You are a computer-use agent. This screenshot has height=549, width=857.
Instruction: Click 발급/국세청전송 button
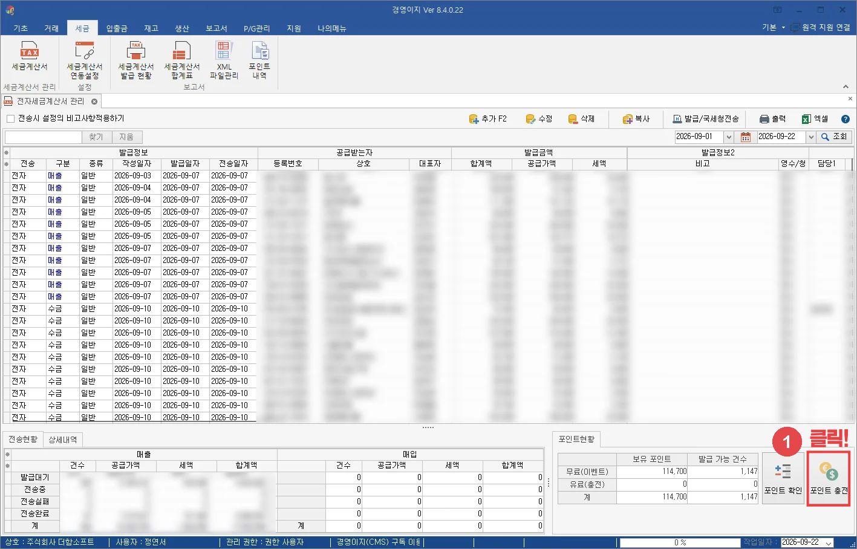(706, 119)
